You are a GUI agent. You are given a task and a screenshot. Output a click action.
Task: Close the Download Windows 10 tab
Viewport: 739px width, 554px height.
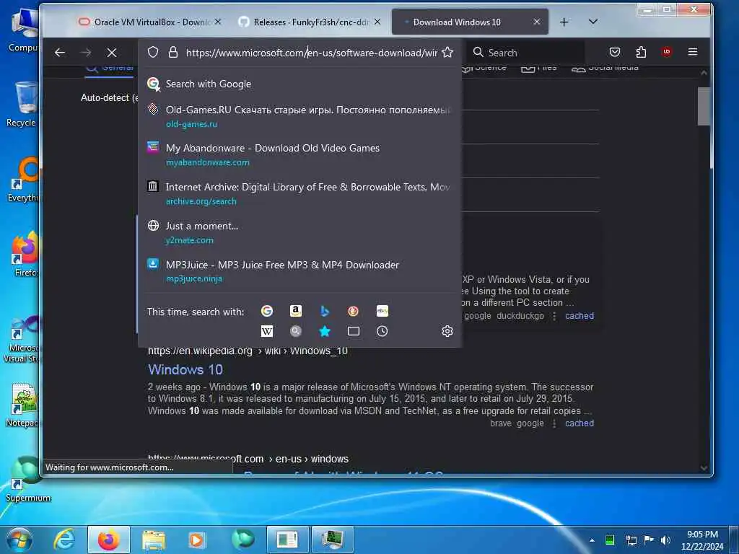(x=537, y=22)
